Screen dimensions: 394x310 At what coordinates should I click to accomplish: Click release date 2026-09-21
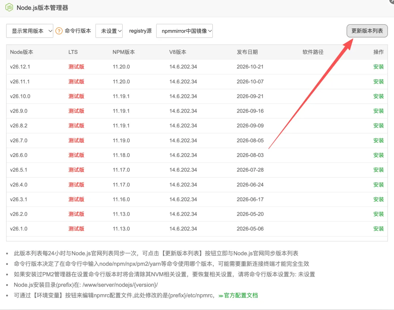coord(250,96)
